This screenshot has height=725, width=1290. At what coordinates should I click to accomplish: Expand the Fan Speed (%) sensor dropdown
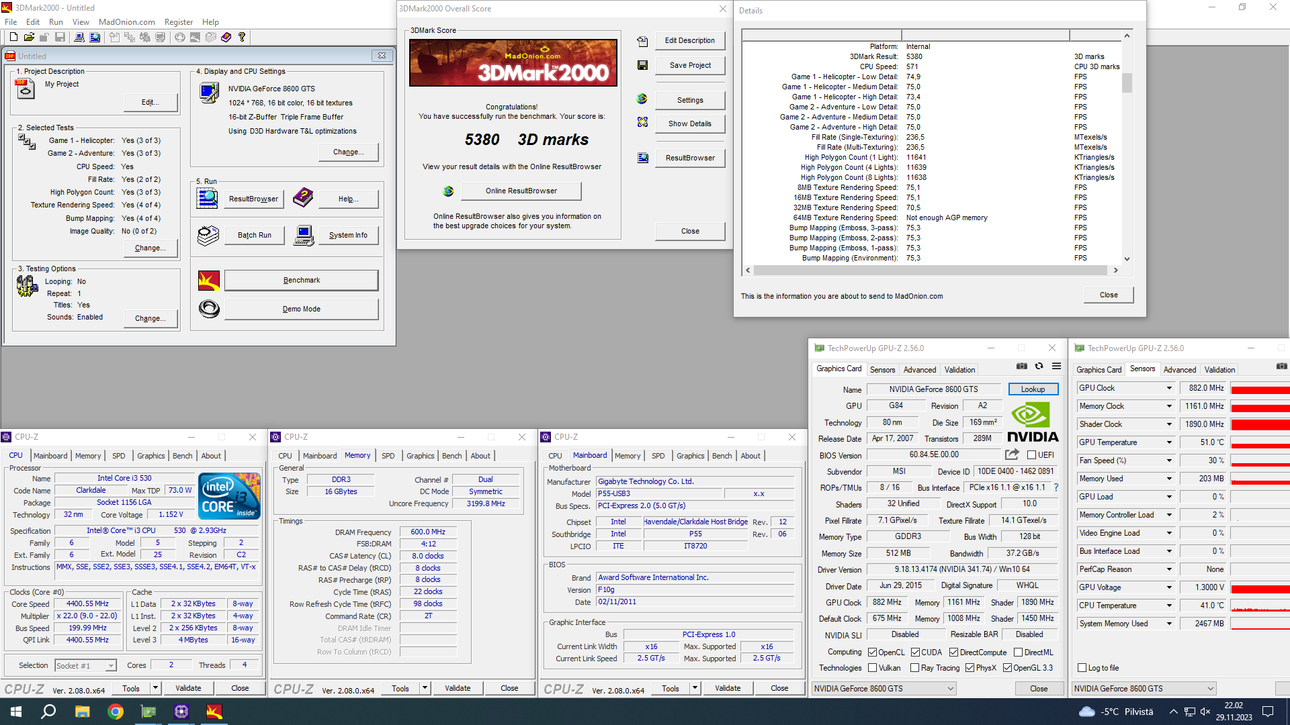point(1169,461)
